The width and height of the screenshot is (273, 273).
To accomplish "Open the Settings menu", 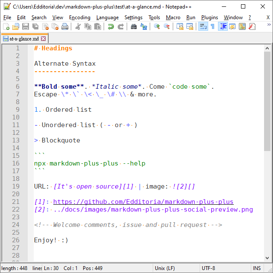I will (x=134, y=17).
